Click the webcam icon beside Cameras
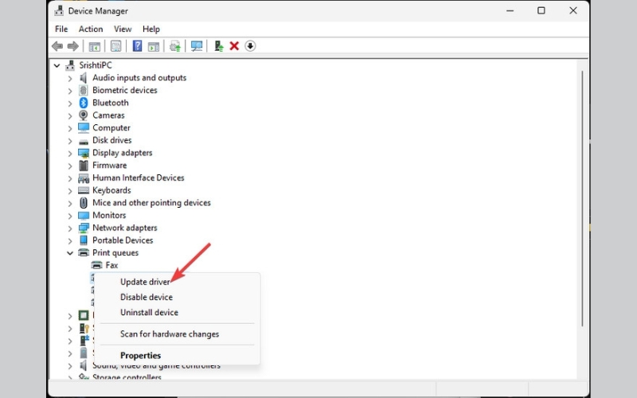The width and height of the screenshot is (637, 398). (84, 115)
